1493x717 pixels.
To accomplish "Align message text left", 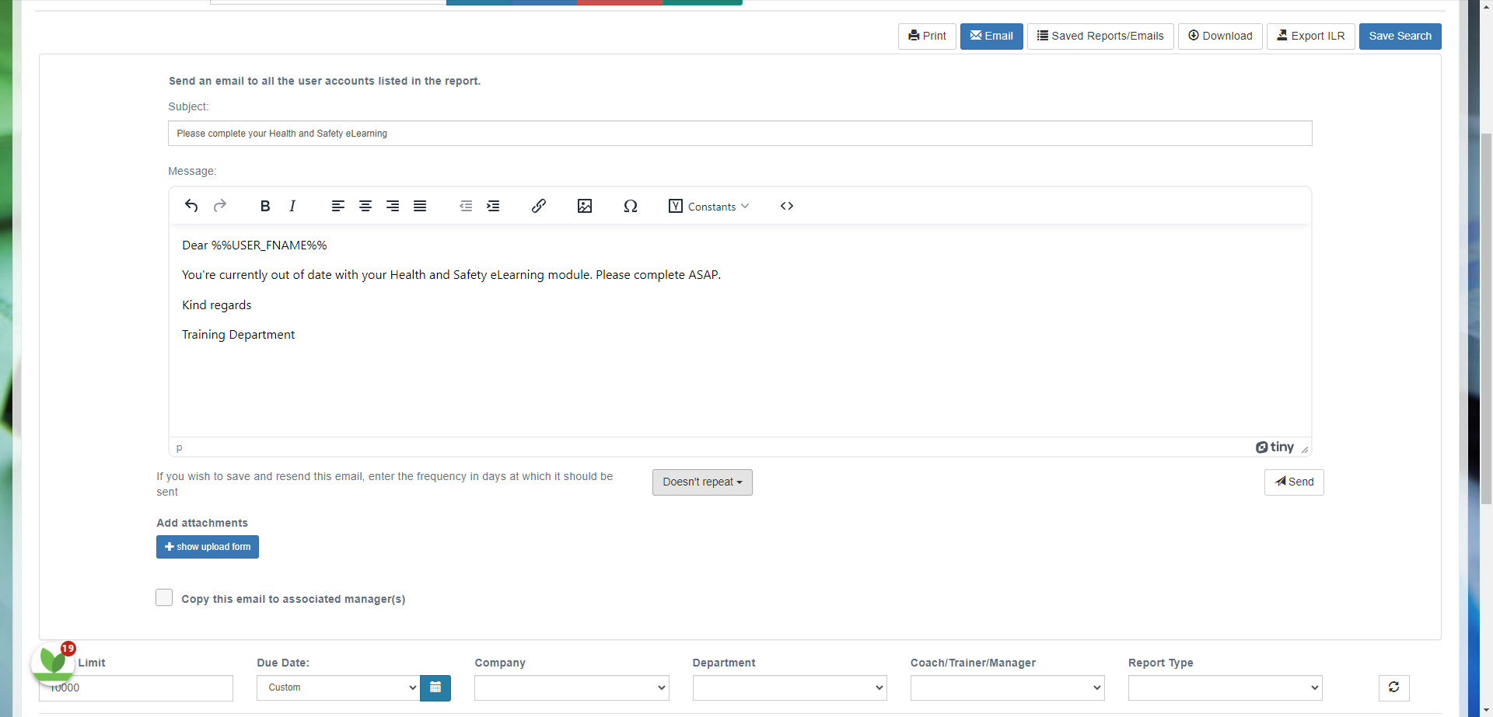I will click(337, 206).
